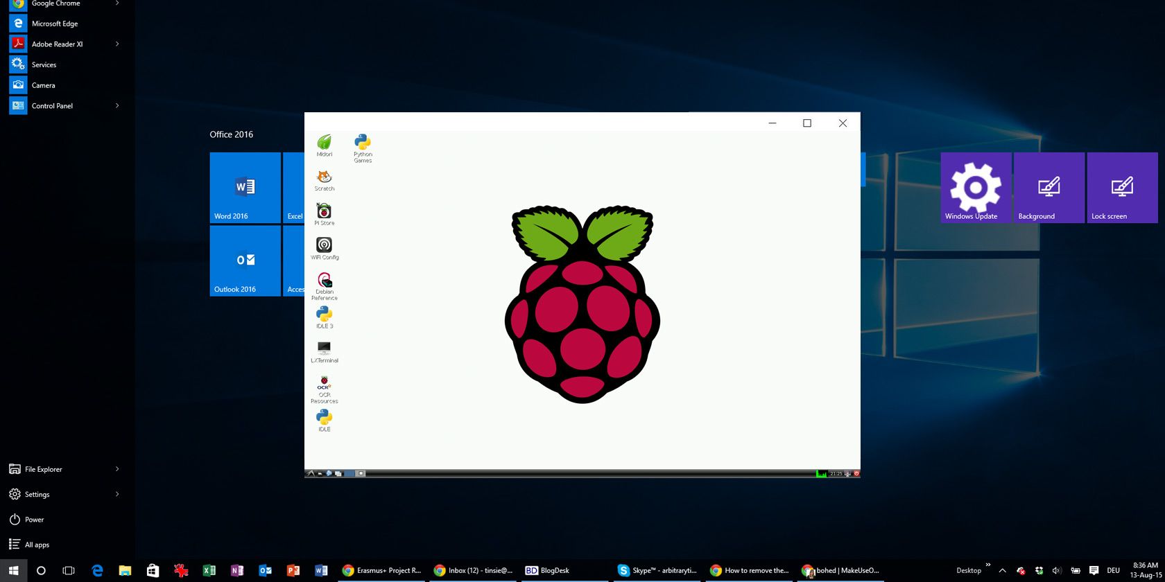This screenshot has width=1165, height=582.
Task: Open the clock showing 8:36 AM
Action: (1145, 571)
